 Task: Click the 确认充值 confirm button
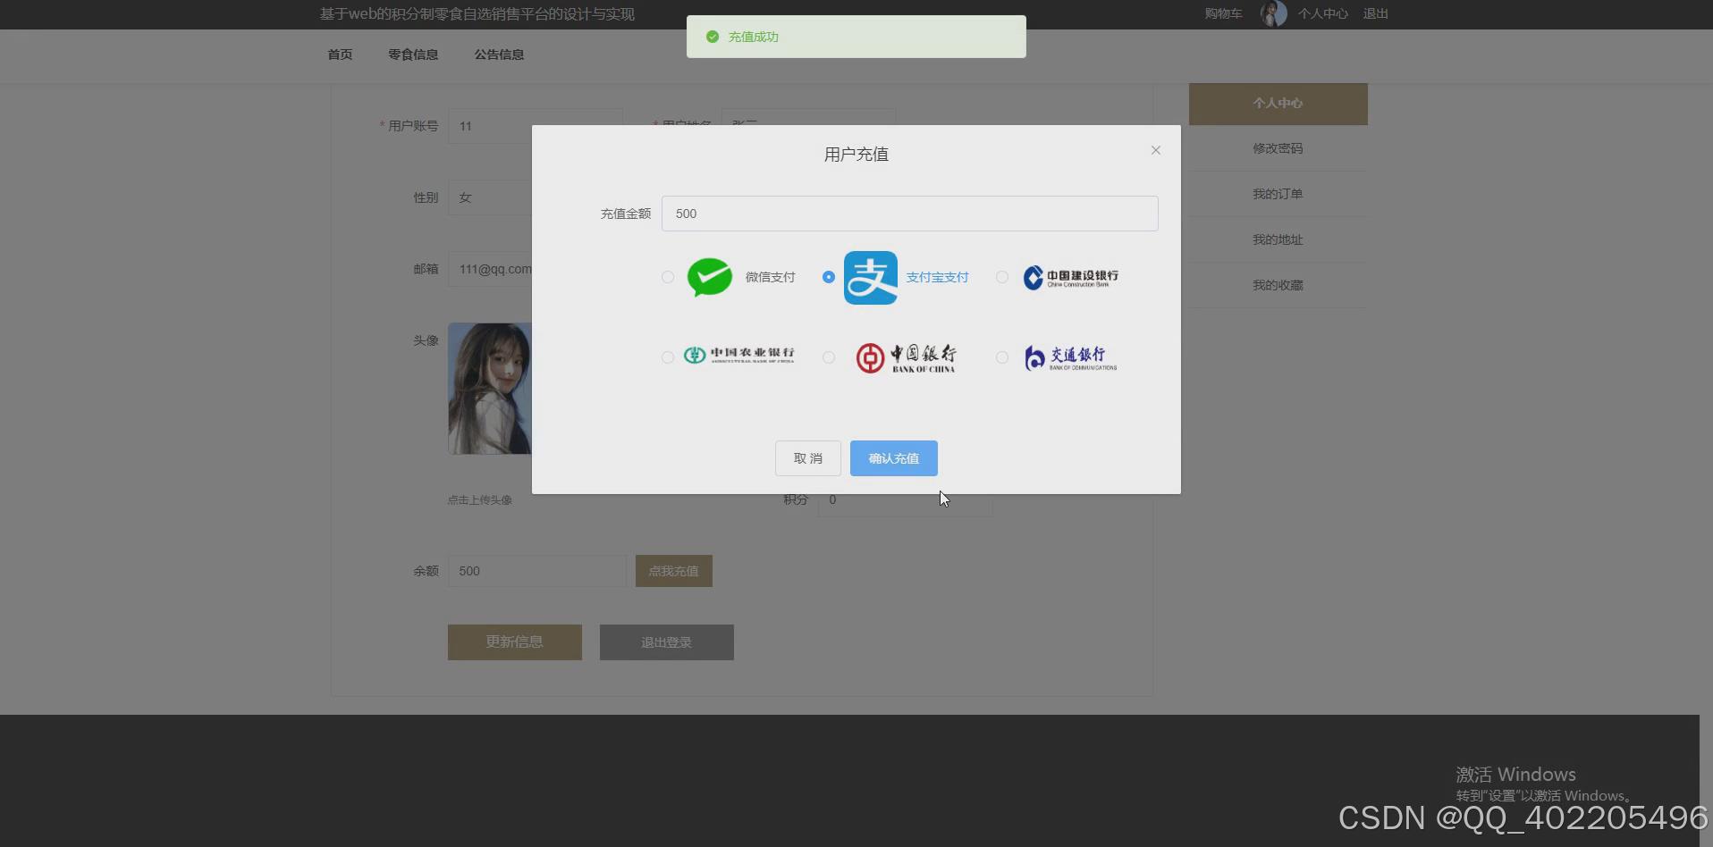pos(893,457)
